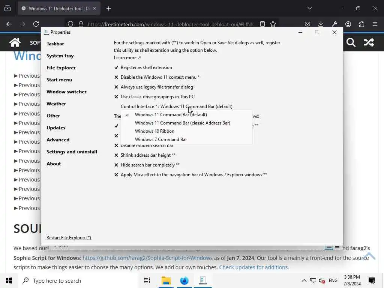The height and width of the screenshot is (288, 384).
Task: Open Settings and uninstall section
Action: [x=72, y=152]
